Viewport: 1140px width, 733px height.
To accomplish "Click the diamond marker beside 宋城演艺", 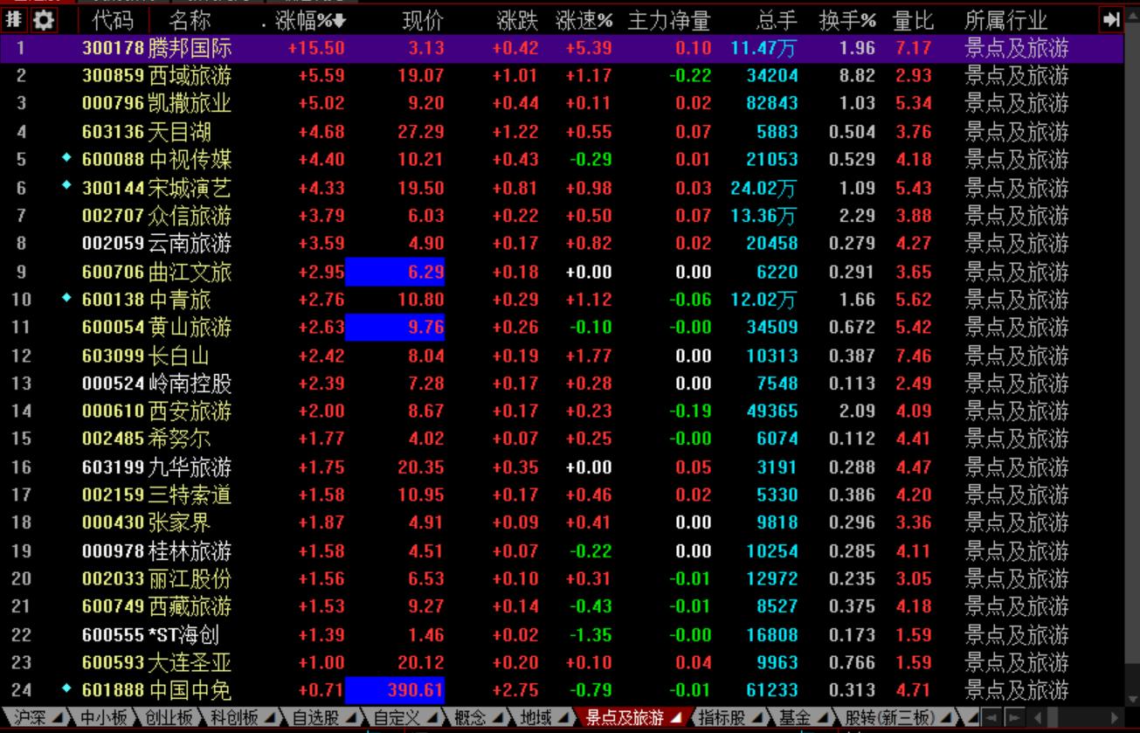I will (x=66, y=187).
